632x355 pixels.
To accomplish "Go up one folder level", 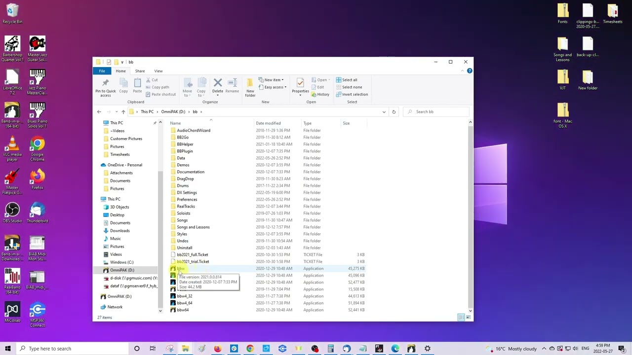I will point(123,112).
